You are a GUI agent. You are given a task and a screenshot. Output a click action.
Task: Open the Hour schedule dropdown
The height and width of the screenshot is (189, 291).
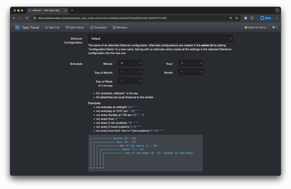(x=190, y=63)
